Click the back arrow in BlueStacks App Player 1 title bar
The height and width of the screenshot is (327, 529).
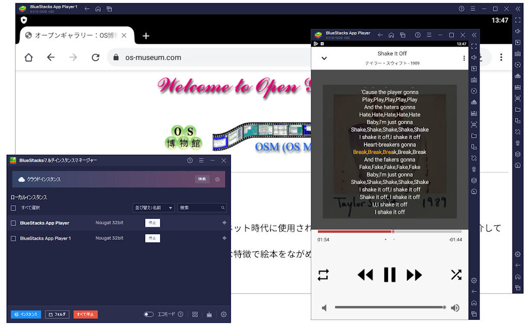87,9
